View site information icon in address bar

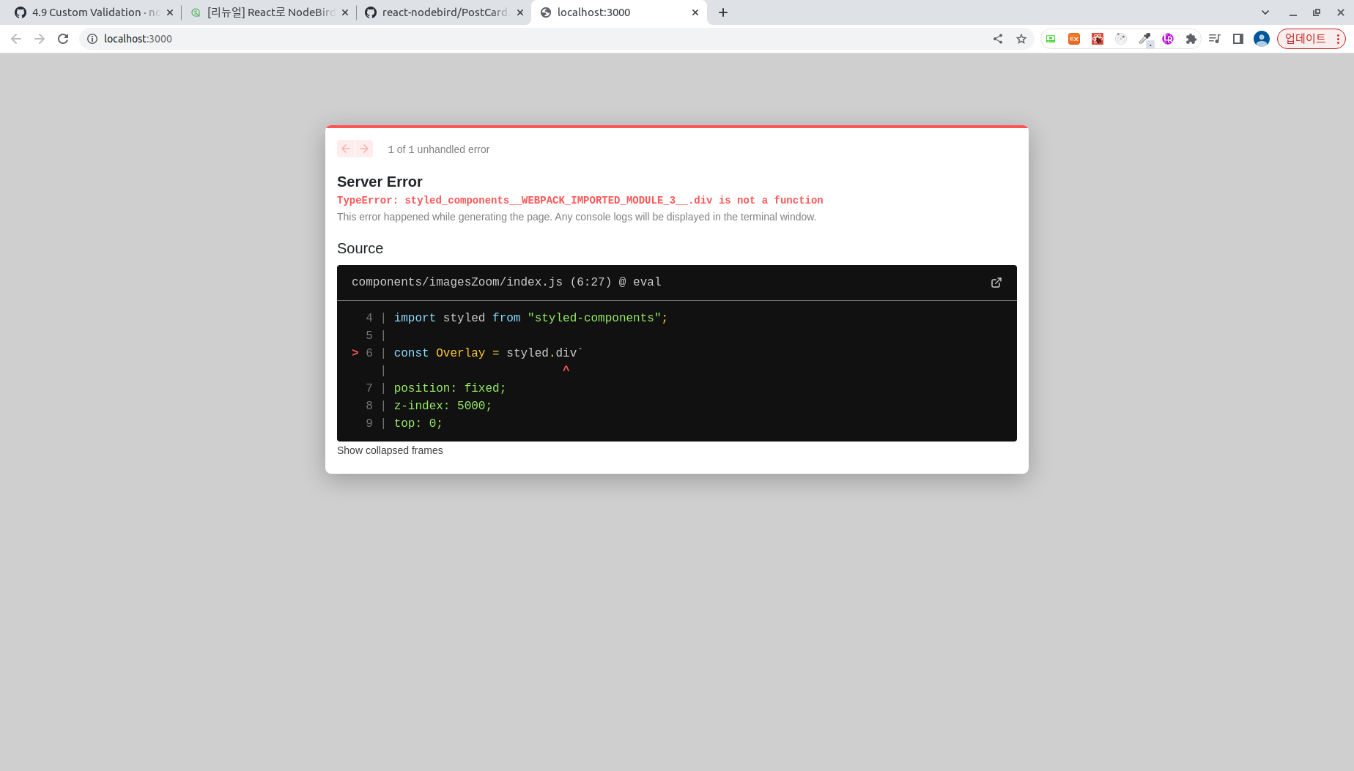[x=92, y=39]
